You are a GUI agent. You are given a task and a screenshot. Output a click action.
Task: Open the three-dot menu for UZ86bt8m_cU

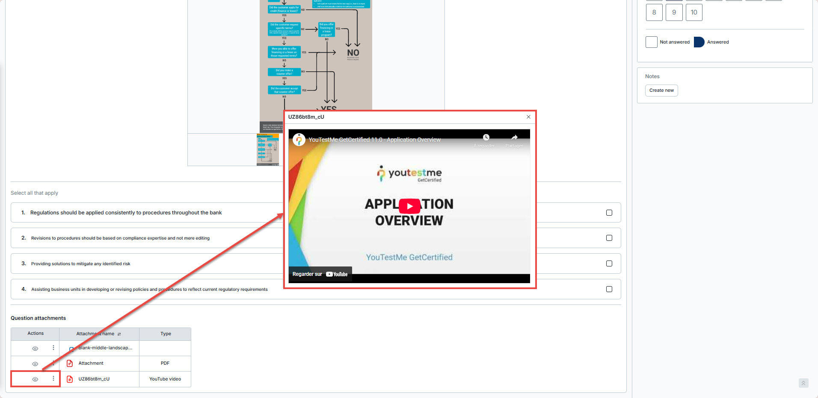53,378
